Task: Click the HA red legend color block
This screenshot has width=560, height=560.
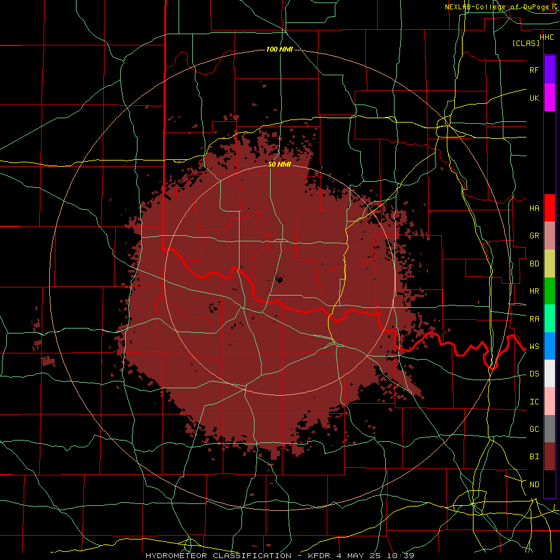Action: click(x=549, y=208)
